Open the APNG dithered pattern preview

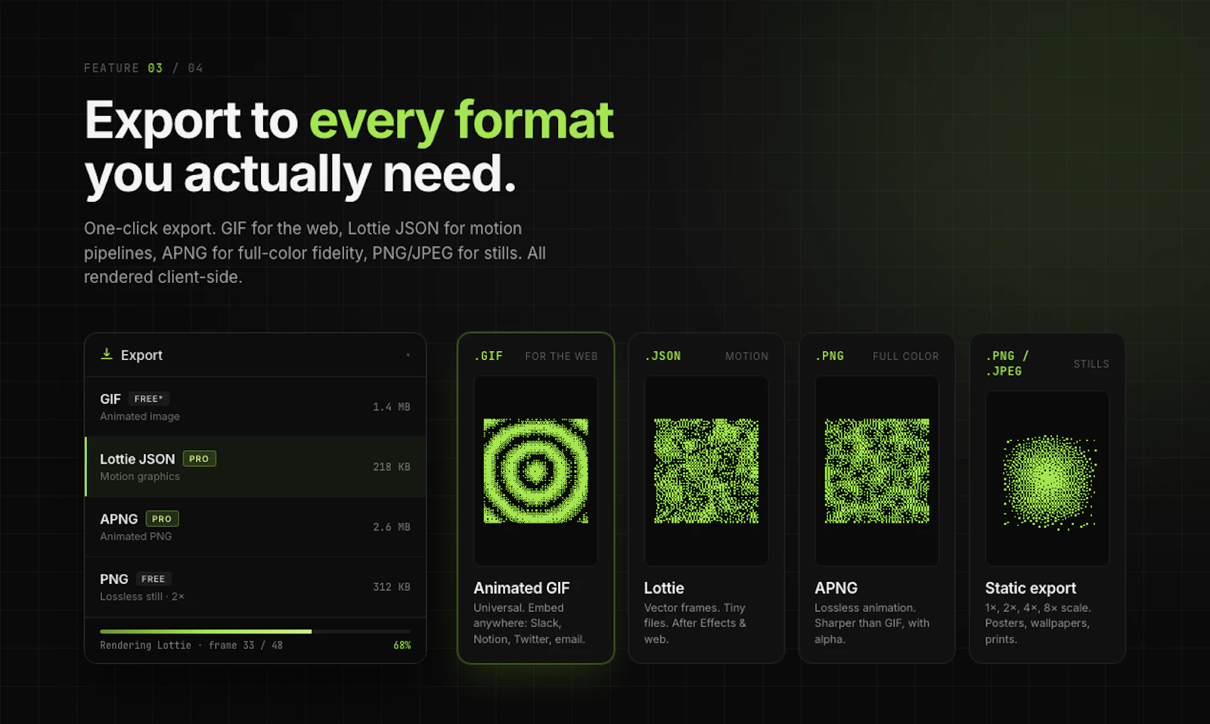pos(876,471)
